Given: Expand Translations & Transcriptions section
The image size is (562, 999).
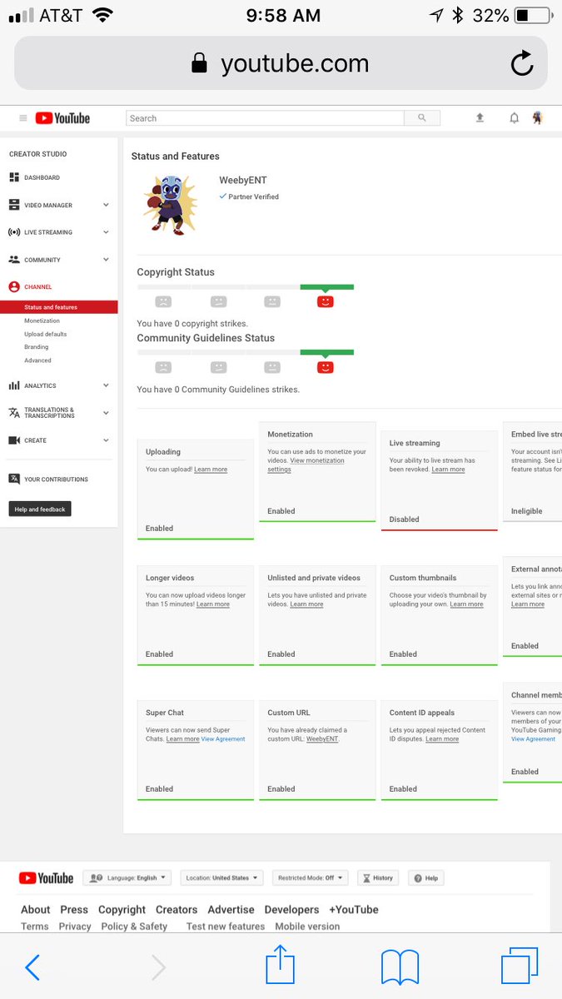Looking at the screenshot, I should click(106, 413).
